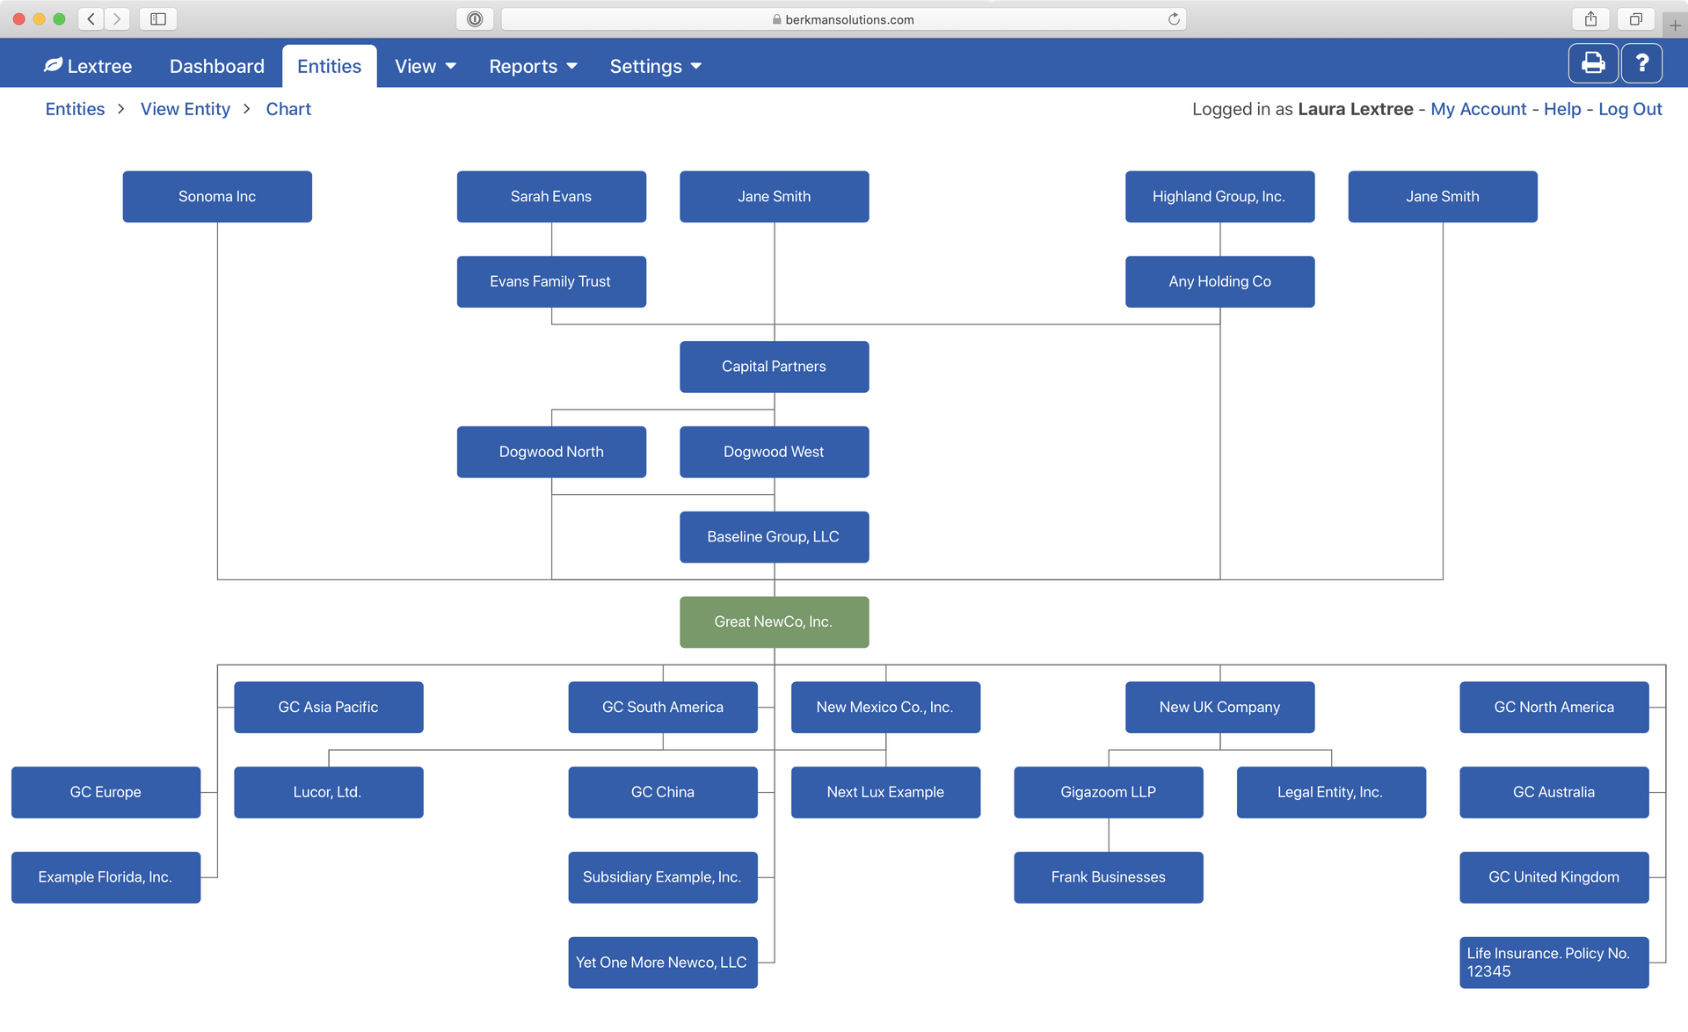Select the GC North America node
The height and width of the screenshot is (1032, 1688).
click(1553, 708)
